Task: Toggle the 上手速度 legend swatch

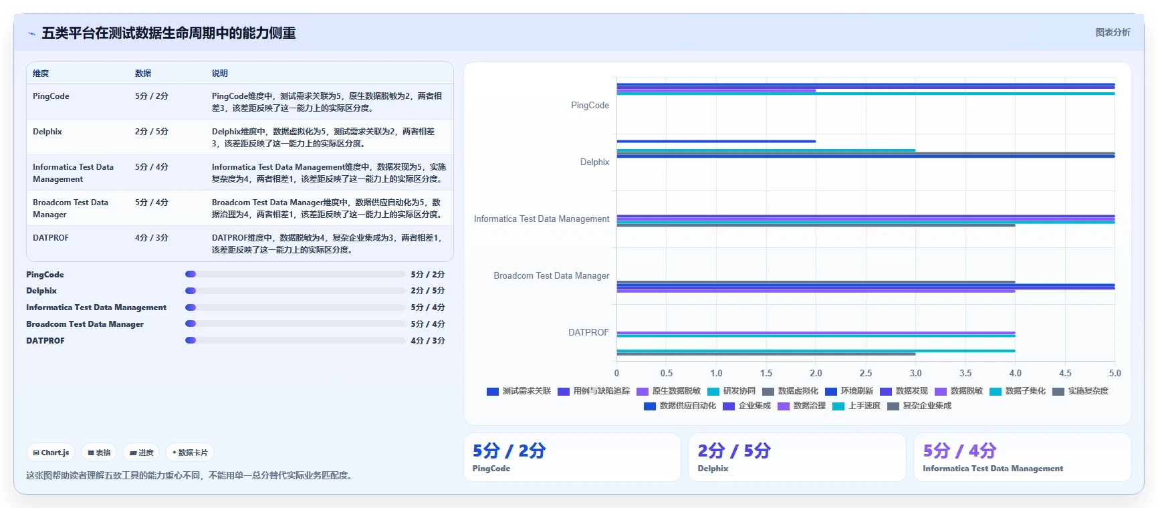Action: [x=838, y=406]
